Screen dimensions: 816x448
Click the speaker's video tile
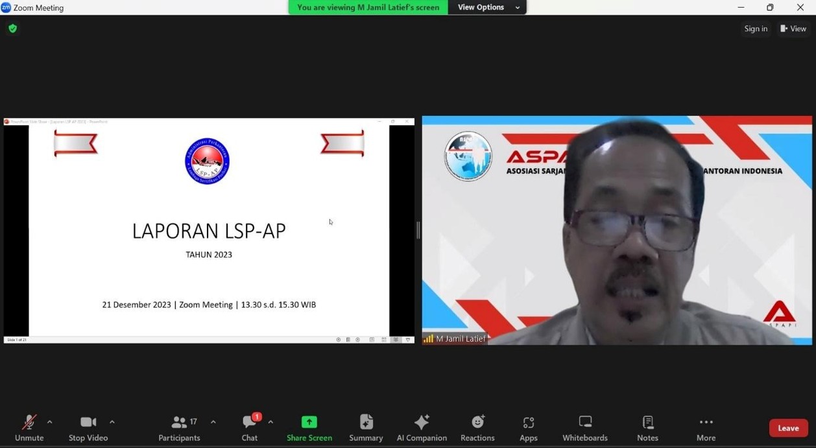(617, 230)
